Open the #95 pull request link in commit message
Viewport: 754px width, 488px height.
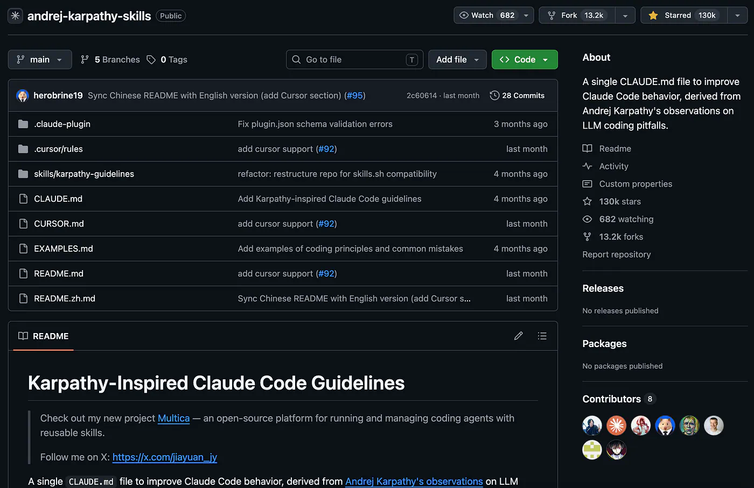point(355,95)
